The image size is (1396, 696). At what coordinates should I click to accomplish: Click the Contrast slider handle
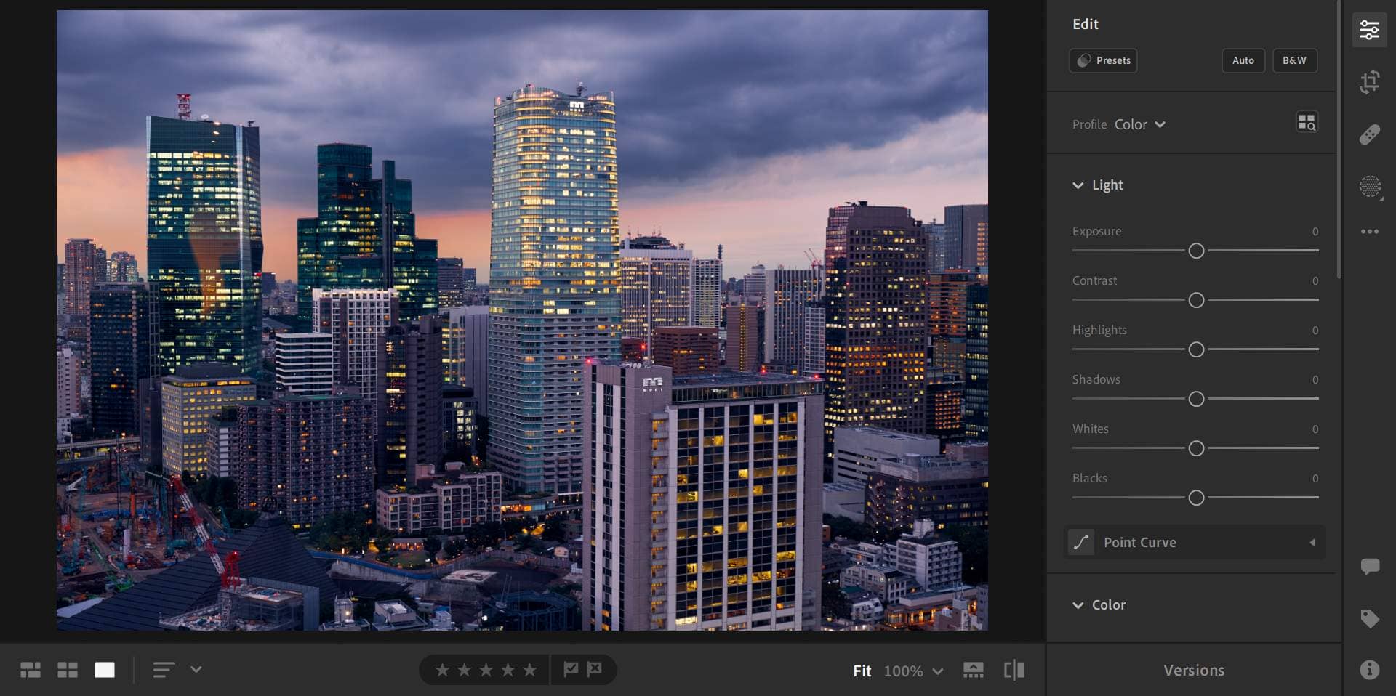point(1196,300)
